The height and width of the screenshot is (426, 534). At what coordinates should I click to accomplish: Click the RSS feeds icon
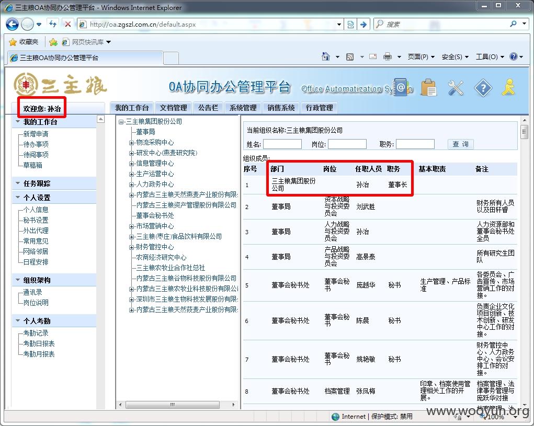[x=350, y=57]
